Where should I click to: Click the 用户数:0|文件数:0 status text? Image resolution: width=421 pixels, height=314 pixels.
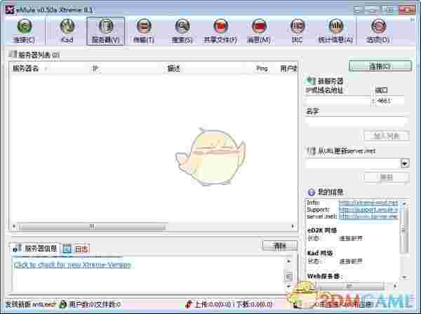point(95,305)
